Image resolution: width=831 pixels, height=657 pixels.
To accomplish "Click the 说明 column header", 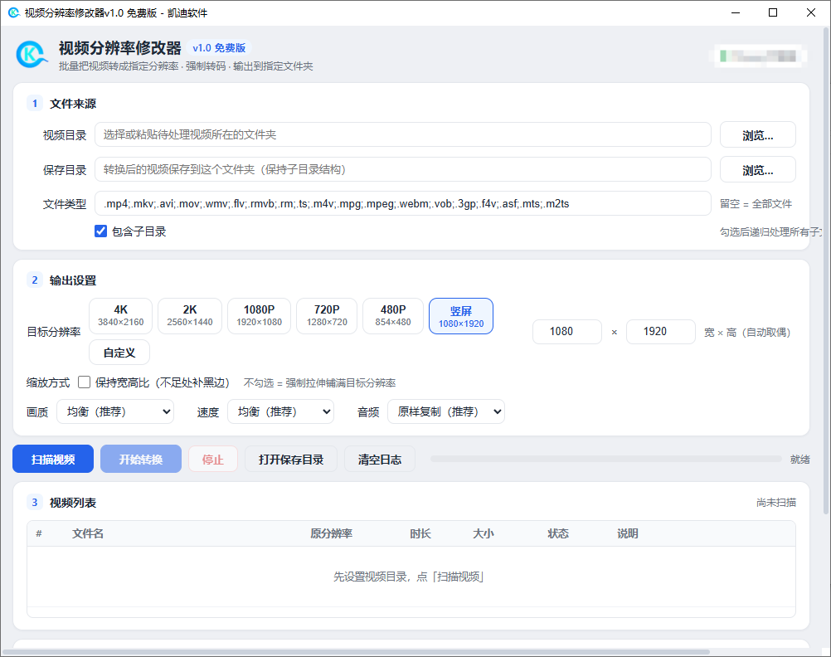I will point(628,533).
